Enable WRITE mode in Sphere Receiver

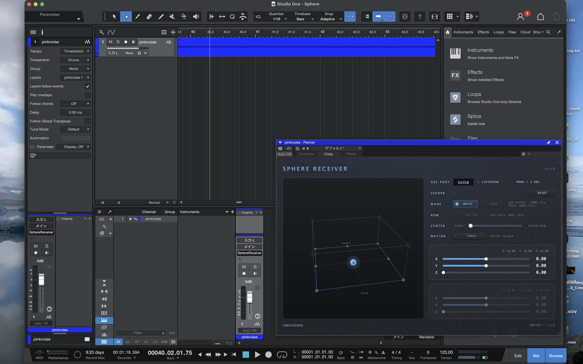tap(465, 204)
